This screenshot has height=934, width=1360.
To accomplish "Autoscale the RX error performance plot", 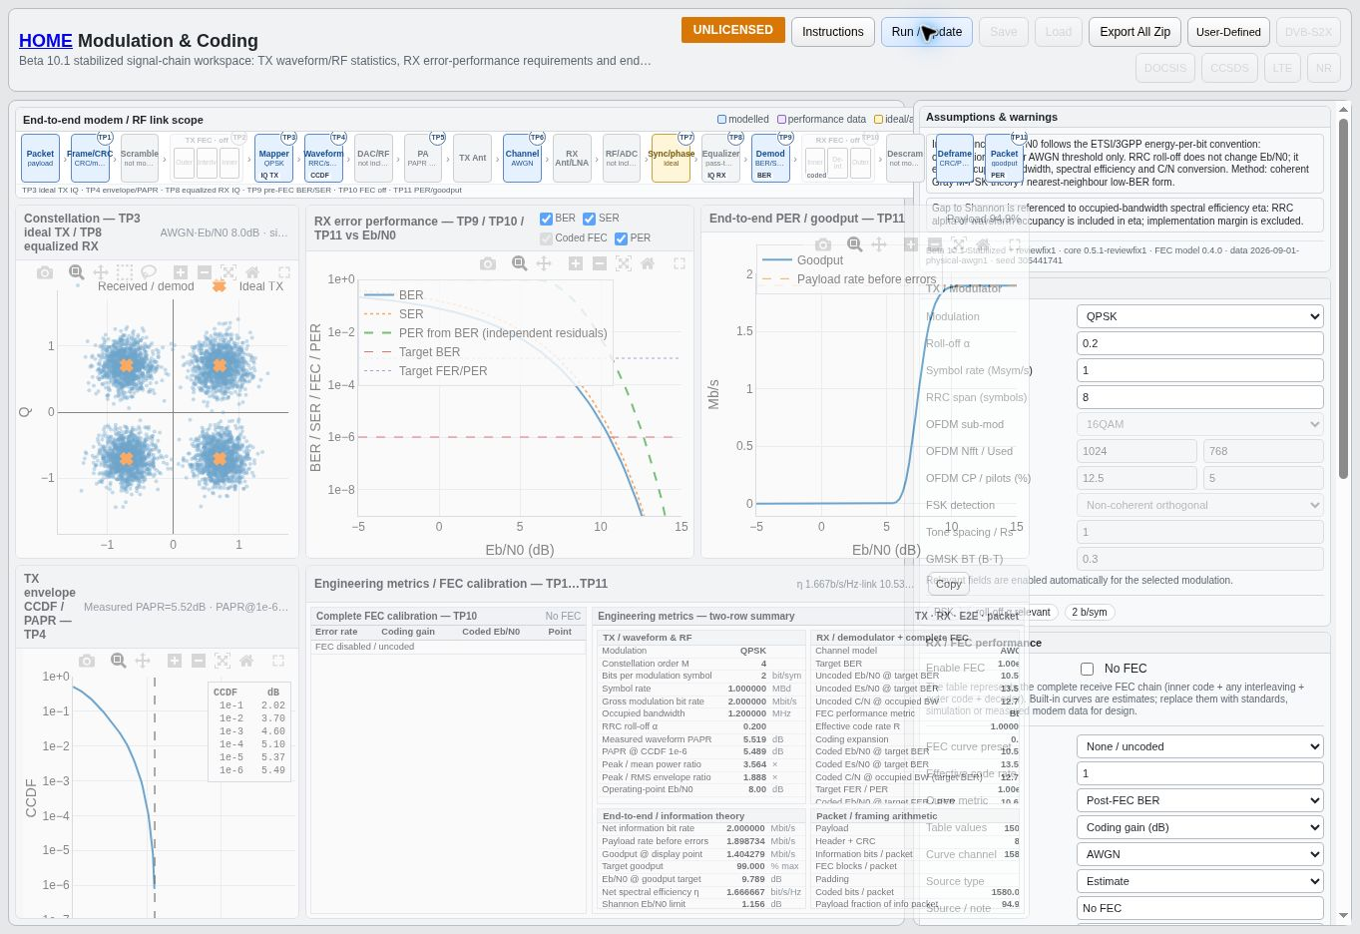I will point(624,263).
